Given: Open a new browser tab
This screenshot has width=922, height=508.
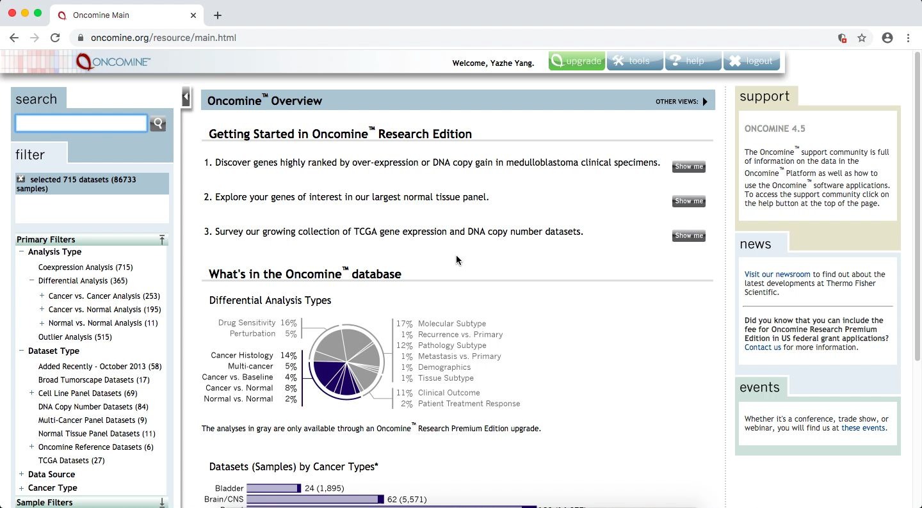Looking at the screenshot, I should (218, 15).
